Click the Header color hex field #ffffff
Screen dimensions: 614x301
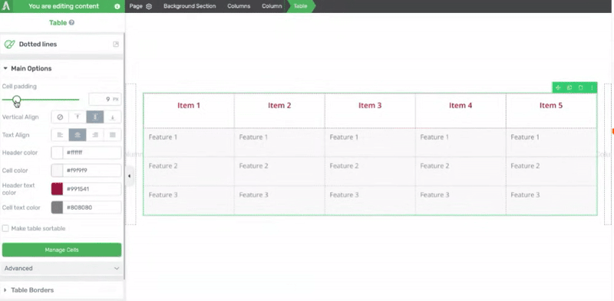(92, 153)
